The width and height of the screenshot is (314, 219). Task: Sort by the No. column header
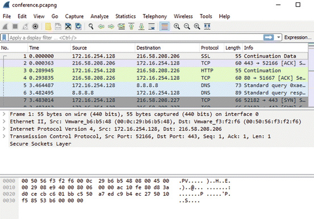[14, 48]
